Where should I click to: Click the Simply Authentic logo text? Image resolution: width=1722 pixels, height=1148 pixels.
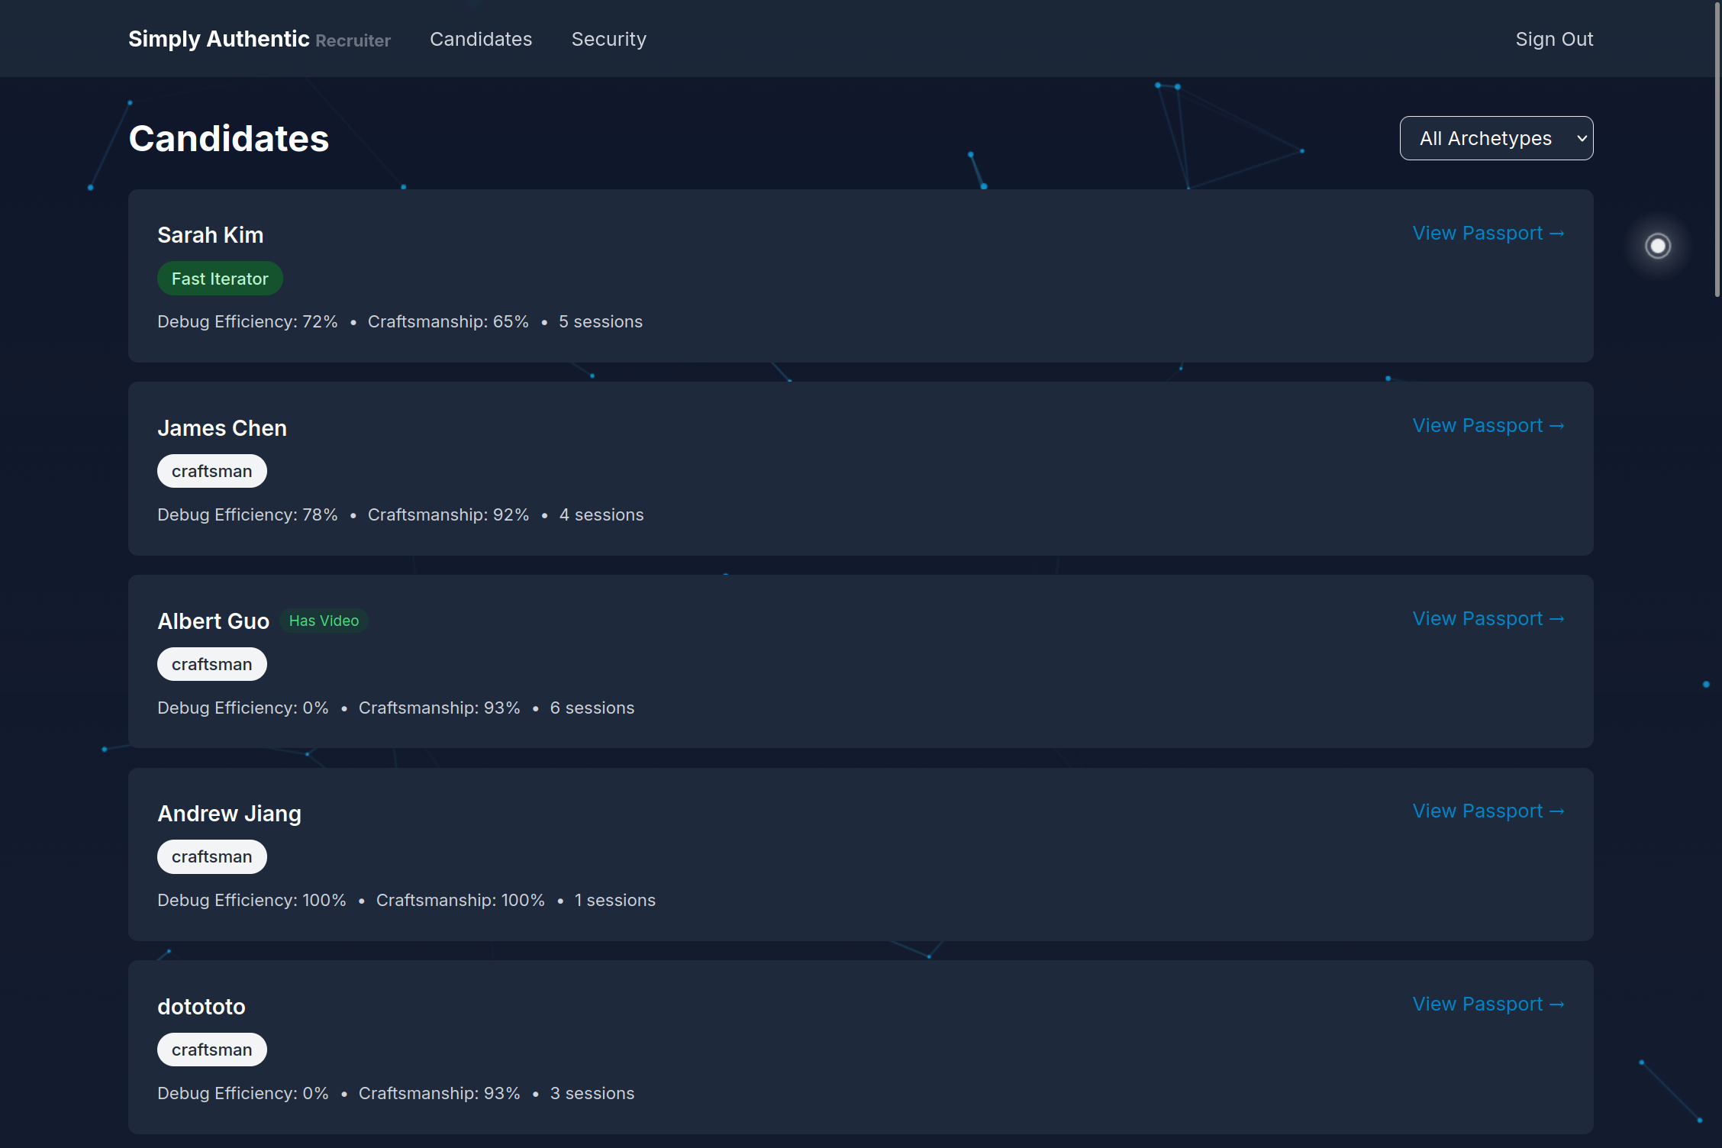[x=218, y=39]
